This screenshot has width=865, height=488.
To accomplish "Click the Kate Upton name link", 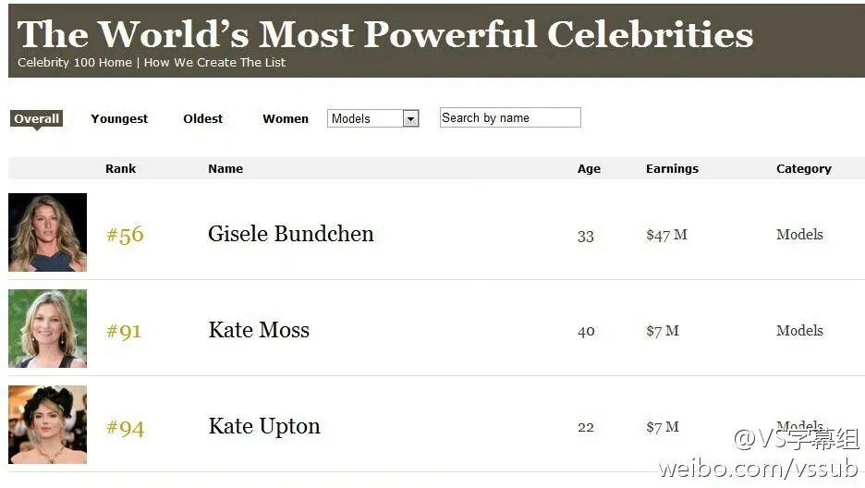I will (x=264, y=426).
